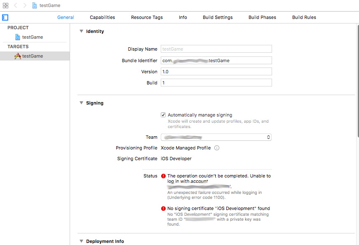This screenshot has height=245, width=359.
Task: Click the Signing section heading
Action: pos(95,103)
